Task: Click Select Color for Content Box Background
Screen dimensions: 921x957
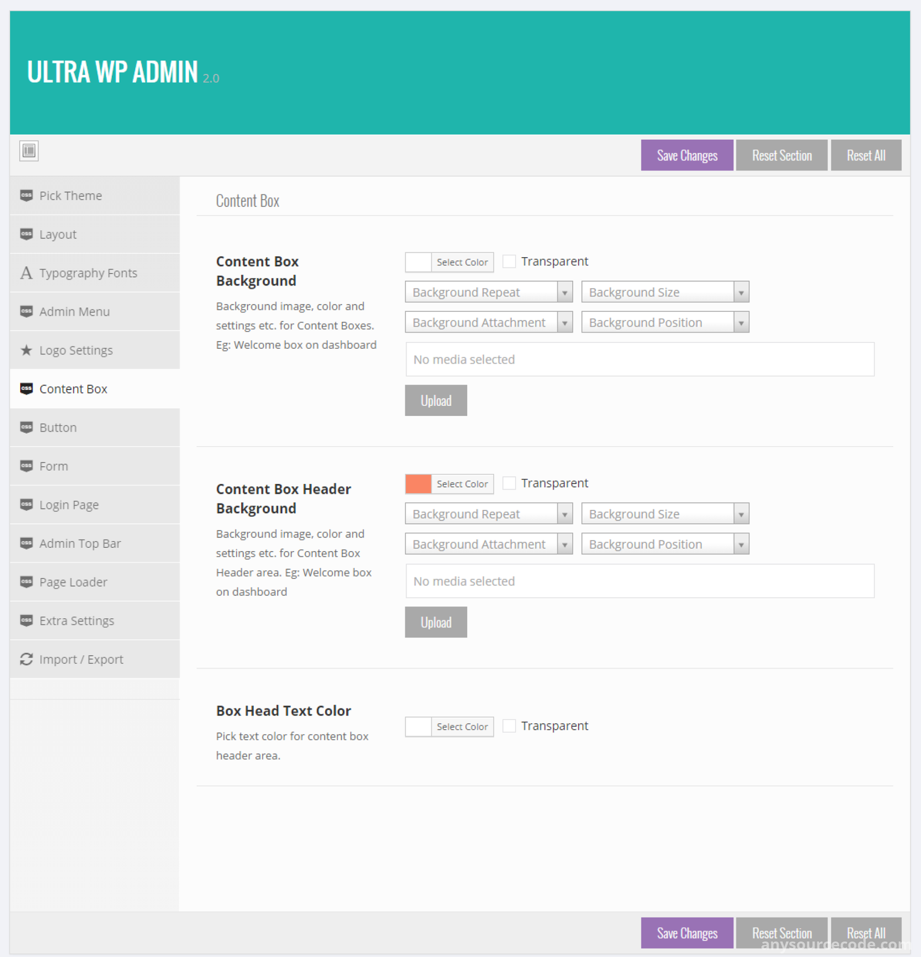Action: click(x=462, y=262)
